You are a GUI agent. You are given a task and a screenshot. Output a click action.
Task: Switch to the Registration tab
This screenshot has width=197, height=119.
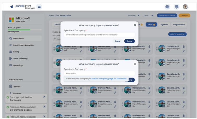coord(179,25)
